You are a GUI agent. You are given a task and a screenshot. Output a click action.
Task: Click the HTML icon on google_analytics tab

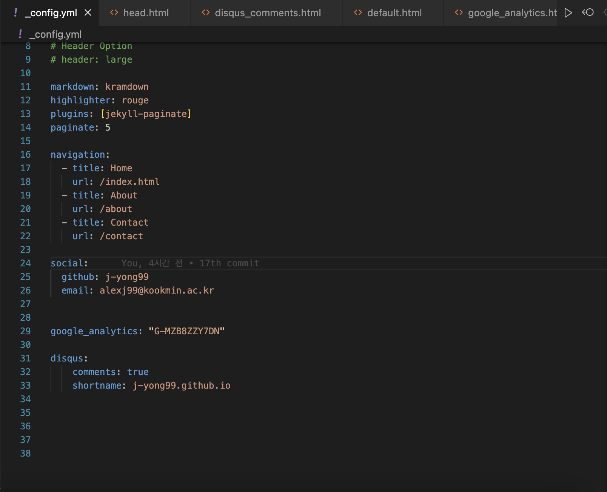tap(459, 13)
